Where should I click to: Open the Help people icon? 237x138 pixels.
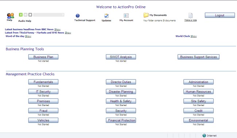[x=11, y=16]
